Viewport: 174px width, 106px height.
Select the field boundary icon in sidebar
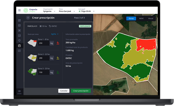click(19, 30)
